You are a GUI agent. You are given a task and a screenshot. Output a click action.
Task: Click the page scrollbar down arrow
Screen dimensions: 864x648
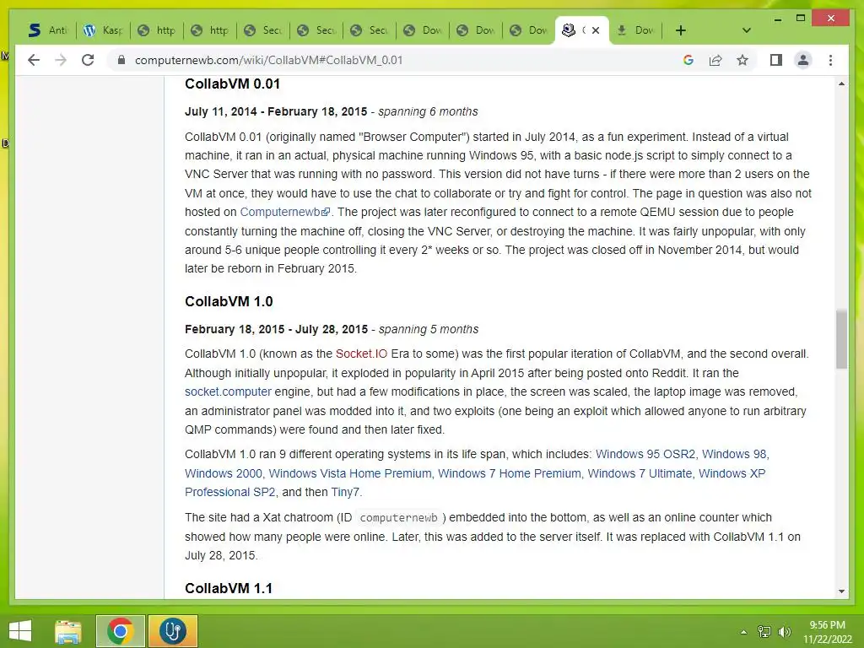[x=841, y=591]
